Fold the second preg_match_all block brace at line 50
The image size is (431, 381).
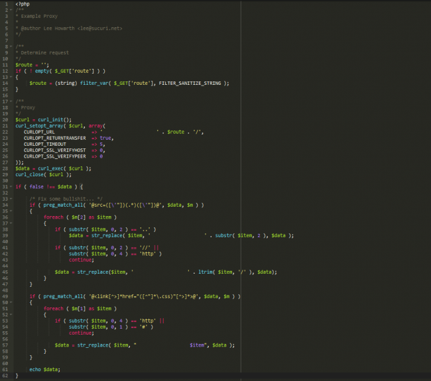tap(12, 301)
